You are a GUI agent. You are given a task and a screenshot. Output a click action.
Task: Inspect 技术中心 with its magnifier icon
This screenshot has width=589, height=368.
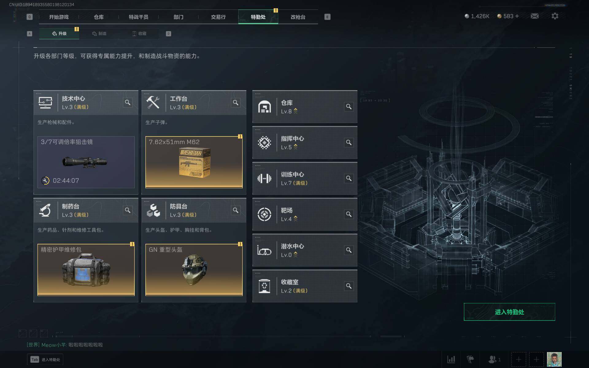click(128, 103)
